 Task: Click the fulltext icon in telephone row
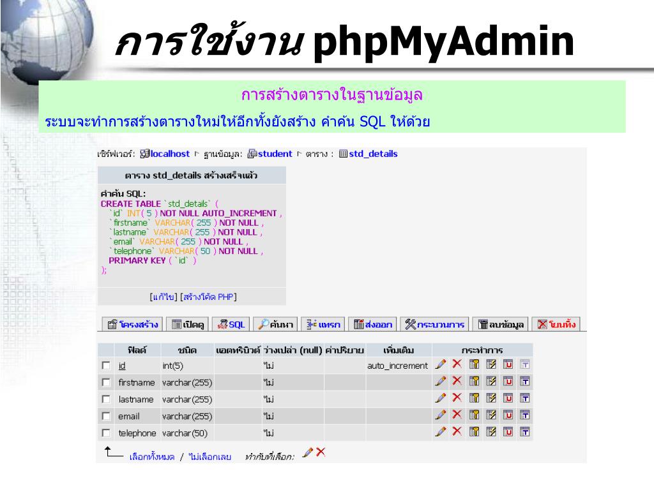[x=525, y=432]
